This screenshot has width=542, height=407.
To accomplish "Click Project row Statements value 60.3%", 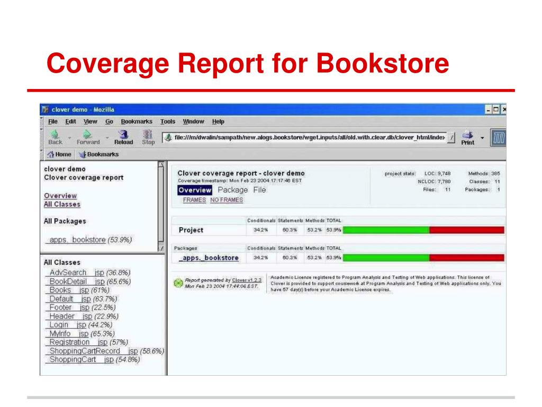I will click(x=290, y=230).
